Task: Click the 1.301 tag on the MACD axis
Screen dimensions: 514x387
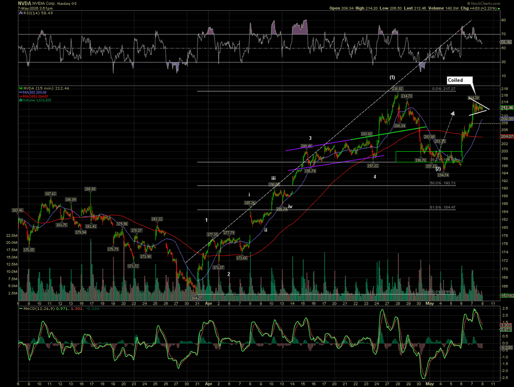Action: click(x=506, y=325)
